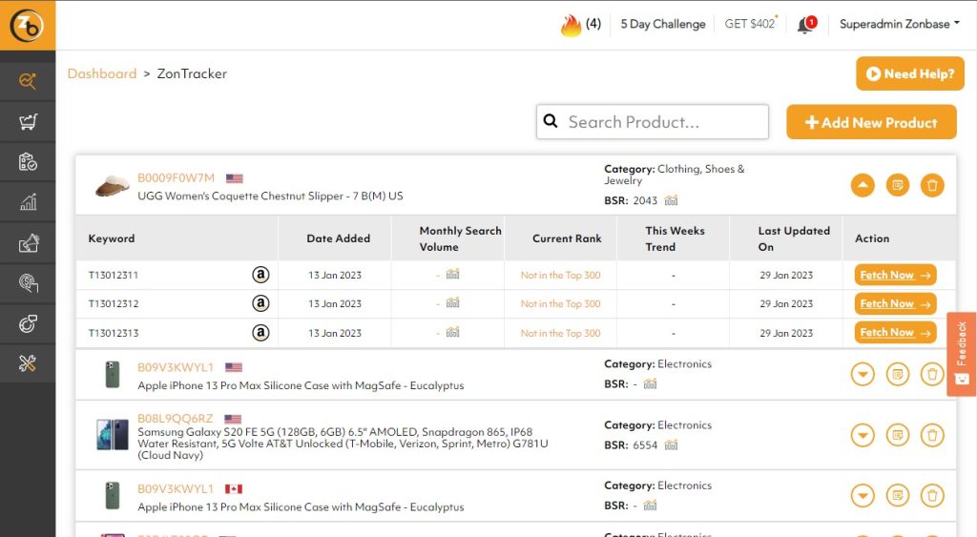Collapse the UGG slipper keyword table
The width and height of the screenshot is (977, 537).
[x=863, y=185]
